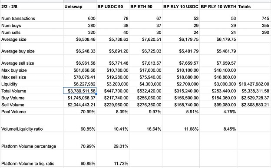
Task: Click the Num transactions row label
Action: pos(18,19)
